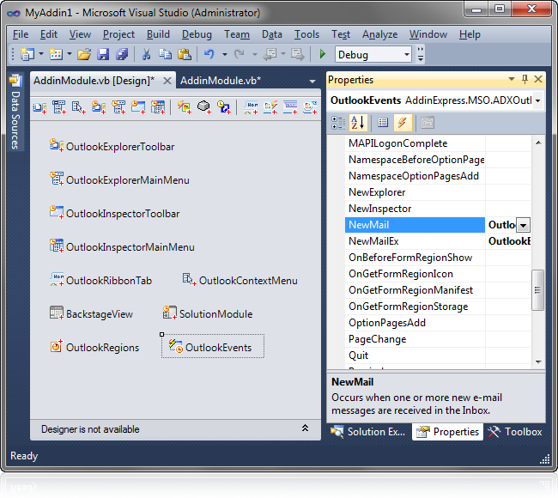
Task: Start debugging with the green play arrow
Action: [x=323, y=54]
